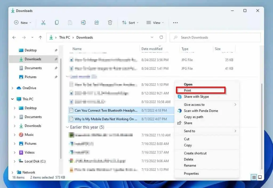This screenshot has height=188, width=273.
Task: Select Music under This PC
Action: pos(29,134)
